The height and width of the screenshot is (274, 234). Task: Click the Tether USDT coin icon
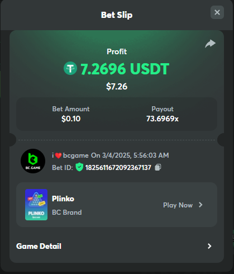[x=70, y=68]
